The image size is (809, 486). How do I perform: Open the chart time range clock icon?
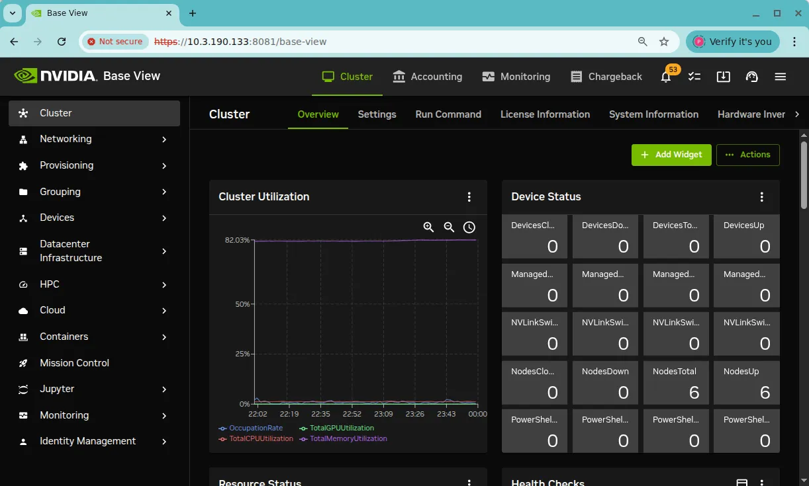point(469,227)
